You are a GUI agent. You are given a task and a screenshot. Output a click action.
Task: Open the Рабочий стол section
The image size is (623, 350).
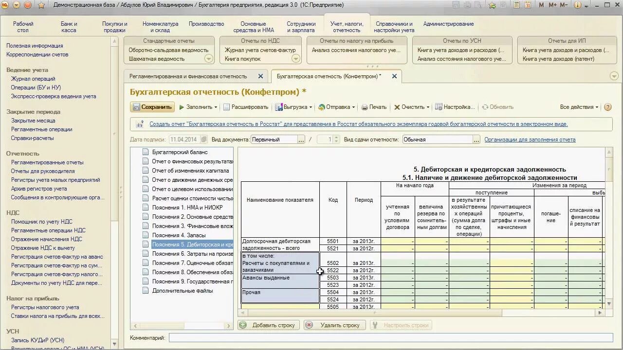(x=23, y=27)
